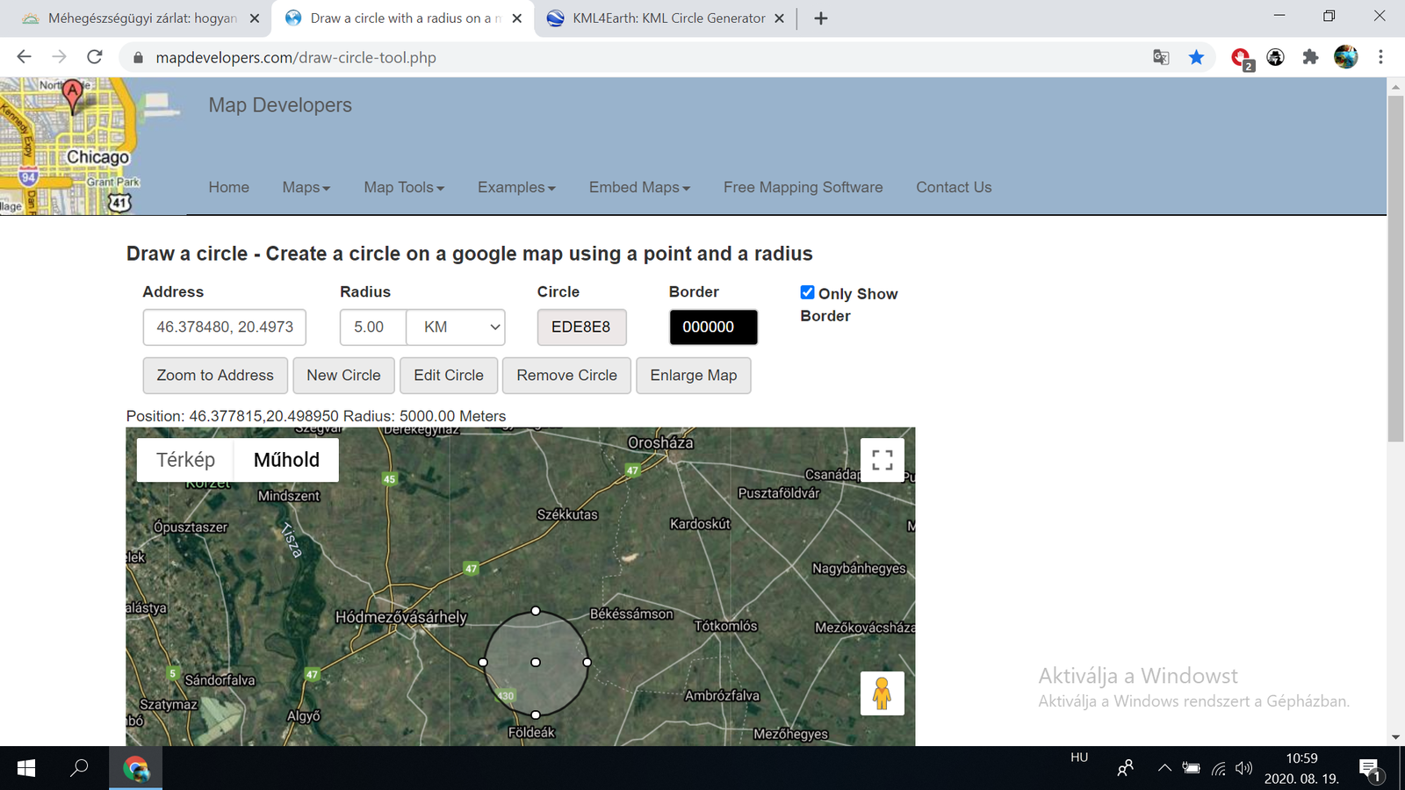Image resolution: width=1405 pixels, height=790 pixels.
Task: Open the notification center icon
Action: coord(1370,770)
